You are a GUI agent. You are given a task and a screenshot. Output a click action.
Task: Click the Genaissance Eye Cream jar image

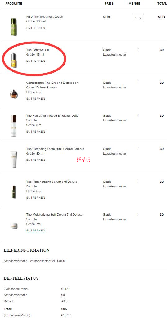pos(14,94)
